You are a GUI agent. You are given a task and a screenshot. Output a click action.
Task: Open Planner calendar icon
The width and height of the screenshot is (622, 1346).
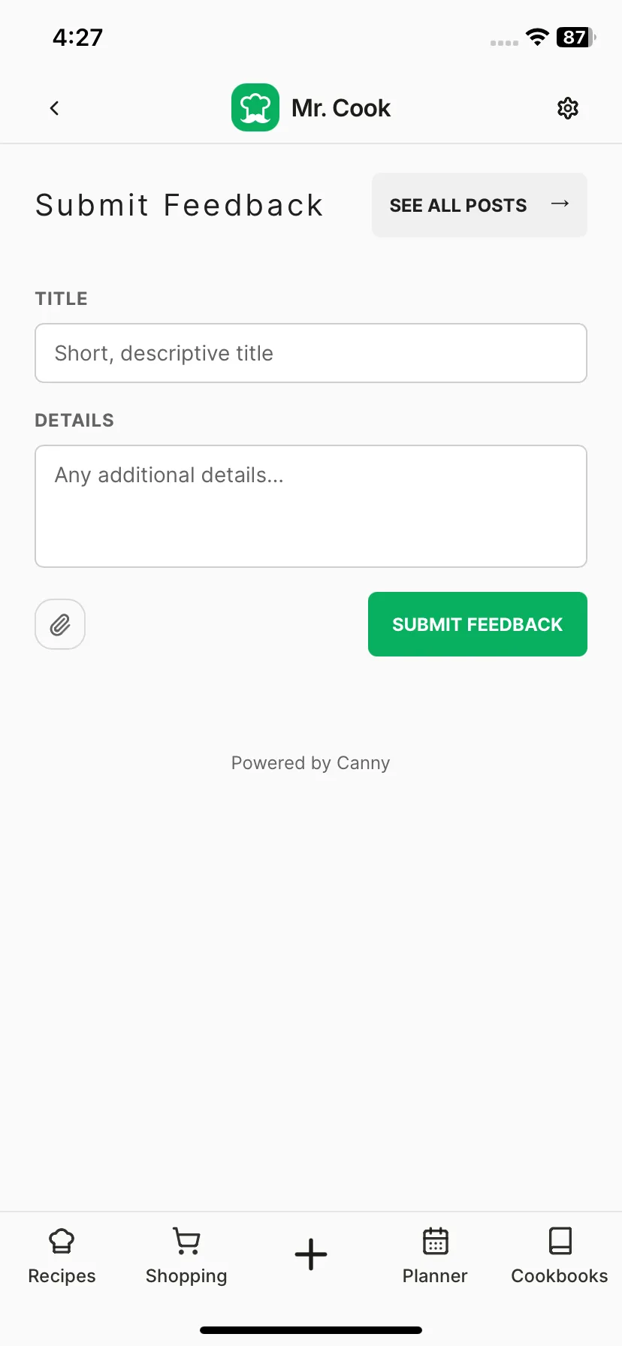(x=435, y=1241)
